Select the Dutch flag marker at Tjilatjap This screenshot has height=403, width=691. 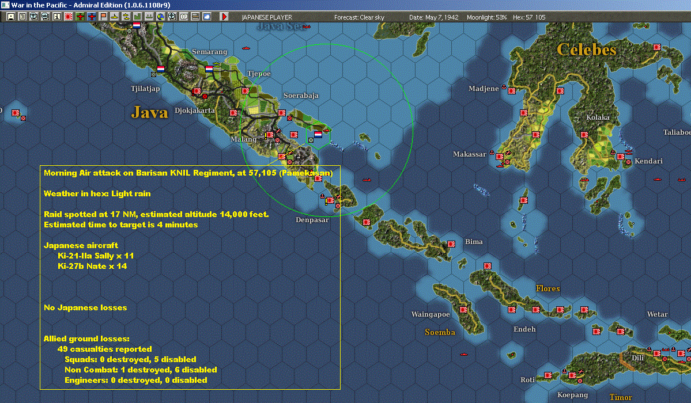click(x=161, y=69)
